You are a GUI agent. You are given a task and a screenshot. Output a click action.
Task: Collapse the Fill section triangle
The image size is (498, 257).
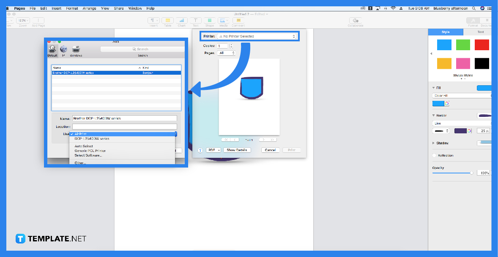433,88
